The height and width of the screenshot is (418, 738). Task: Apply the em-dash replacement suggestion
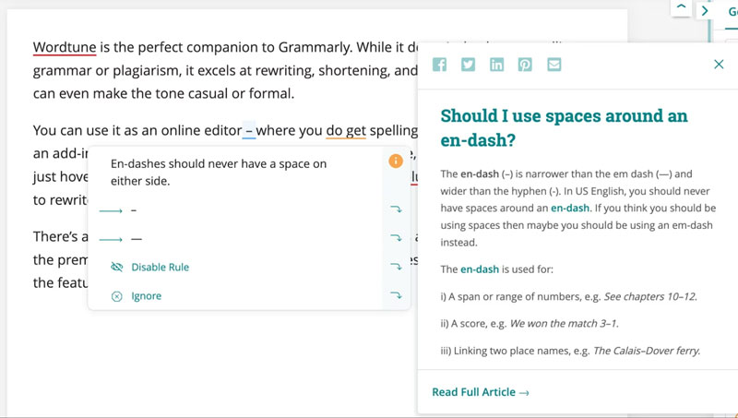(136, 239)
